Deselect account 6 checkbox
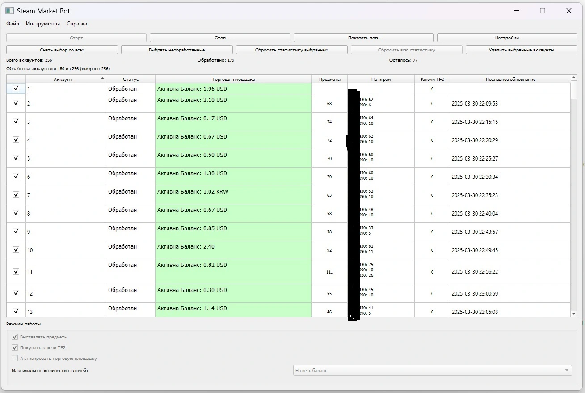The width and height of the screenshot is (585, 393). pyautogui.click(x=16, y=176)
